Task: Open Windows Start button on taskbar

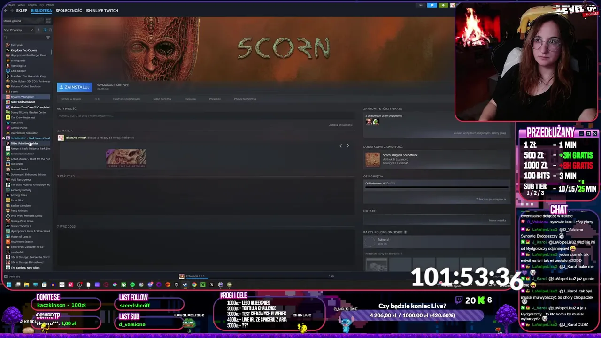Action: [x=8, y=284]
